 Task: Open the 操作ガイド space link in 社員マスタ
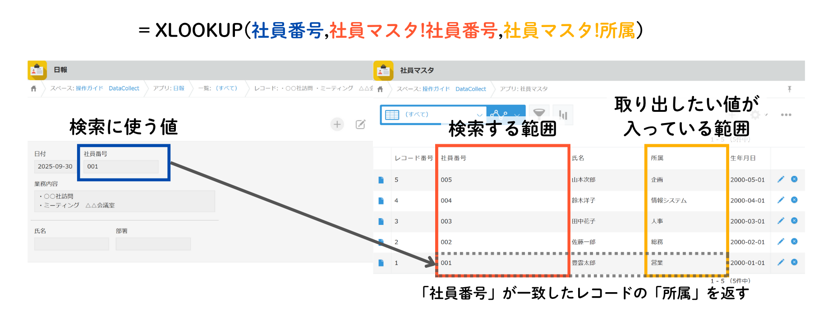(436, 89)
